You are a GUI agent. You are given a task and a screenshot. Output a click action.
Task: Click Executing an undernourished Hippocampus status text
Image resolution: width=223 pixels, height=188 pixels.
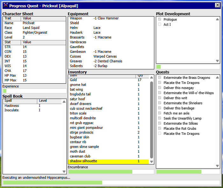point(36,178)
